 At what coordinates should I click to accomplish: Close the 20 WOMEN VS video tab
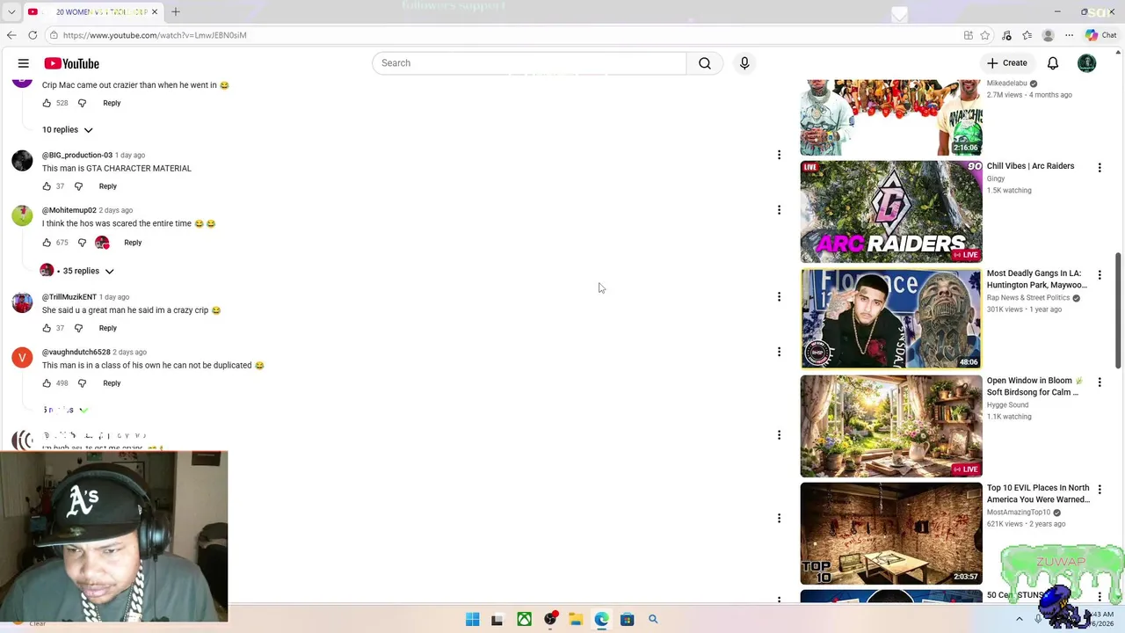[155, 11]
